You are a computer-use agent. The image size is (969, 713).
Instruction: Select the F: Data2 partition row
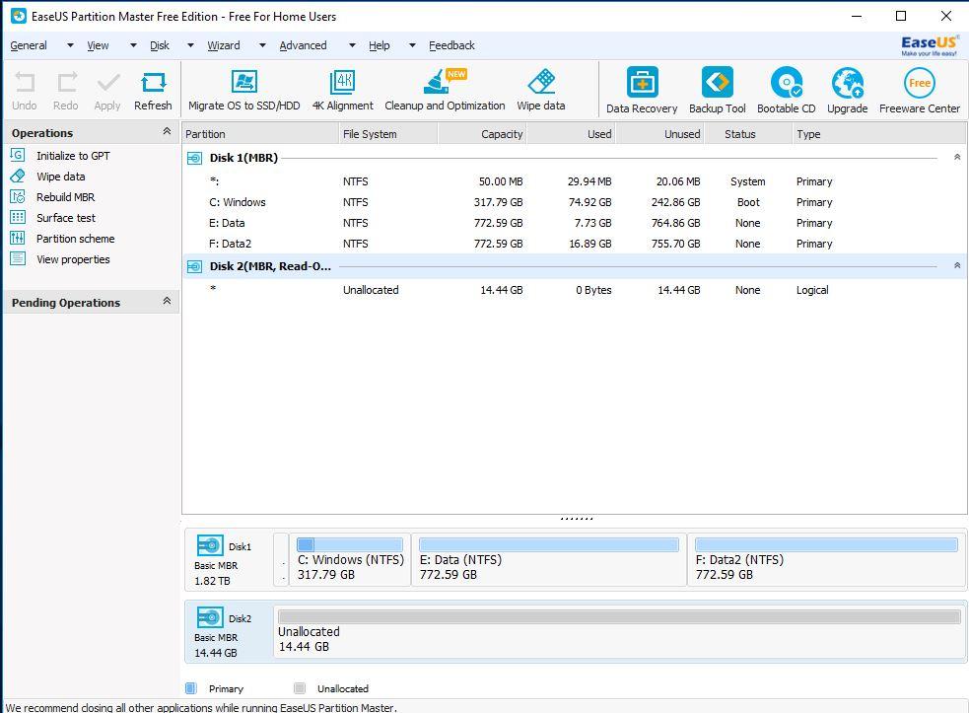(x=575, y=244)
